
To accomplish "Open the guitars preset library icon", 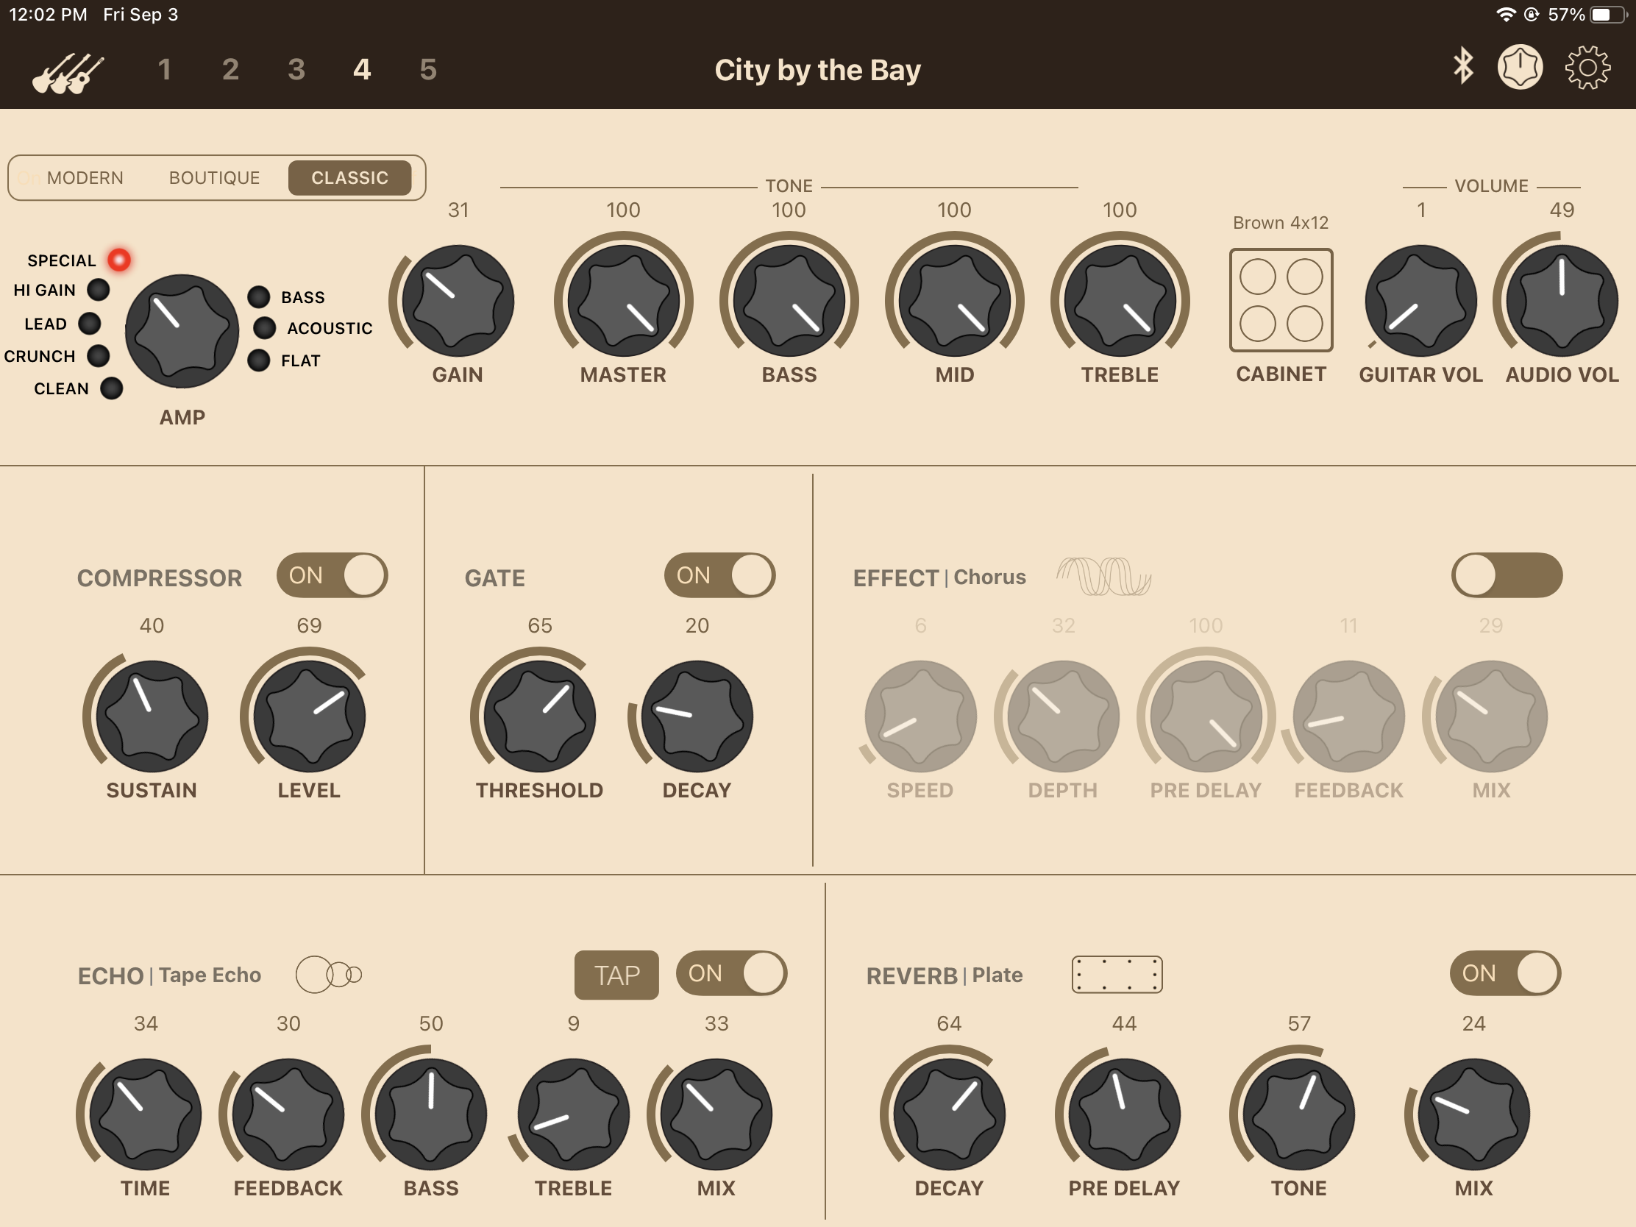I will click(67, 72).
